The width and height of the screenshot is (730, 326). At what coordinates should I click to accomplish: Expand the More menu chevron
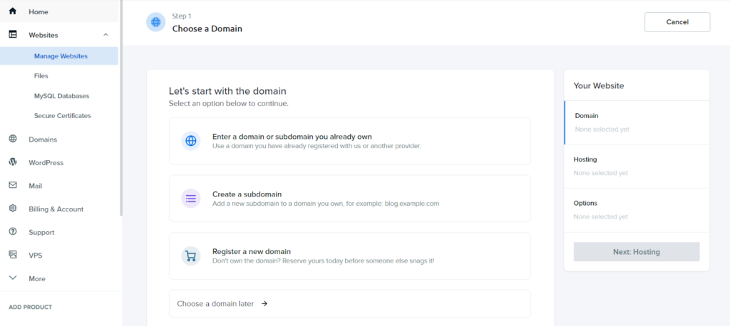tap(13, 278)
